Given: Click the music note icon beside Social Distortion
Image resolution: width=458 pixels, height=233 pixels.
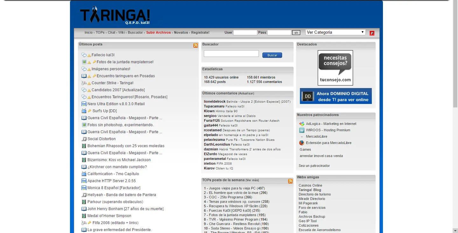Looking at the screenshot, I should (84, 139).
